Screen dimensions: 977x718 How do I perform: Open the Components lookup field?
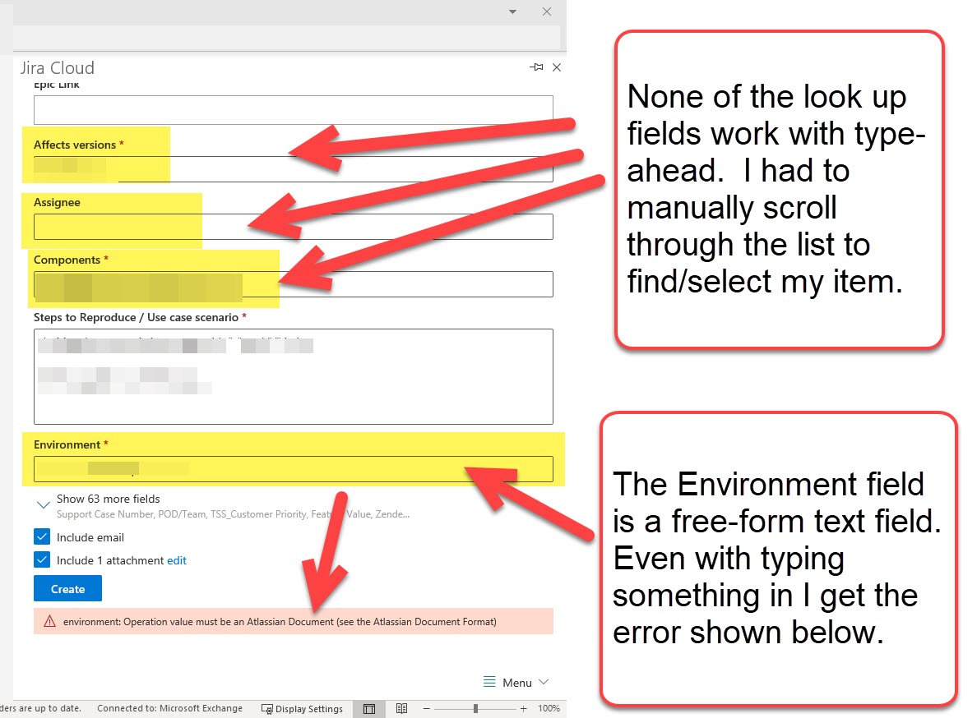[x=294, y=283]
